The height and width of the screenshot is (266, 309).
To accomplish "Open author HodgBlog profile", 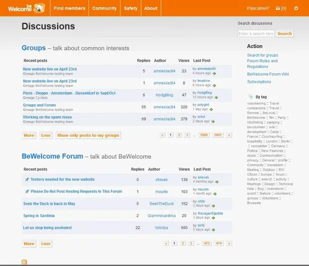I will pyautogui.click(x=164, y=95).
